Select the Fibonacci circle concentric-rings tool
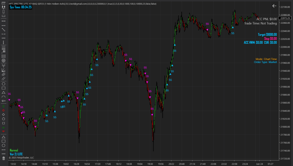Image resolution: width=293 pixels, height=166 pixels. 4,61
